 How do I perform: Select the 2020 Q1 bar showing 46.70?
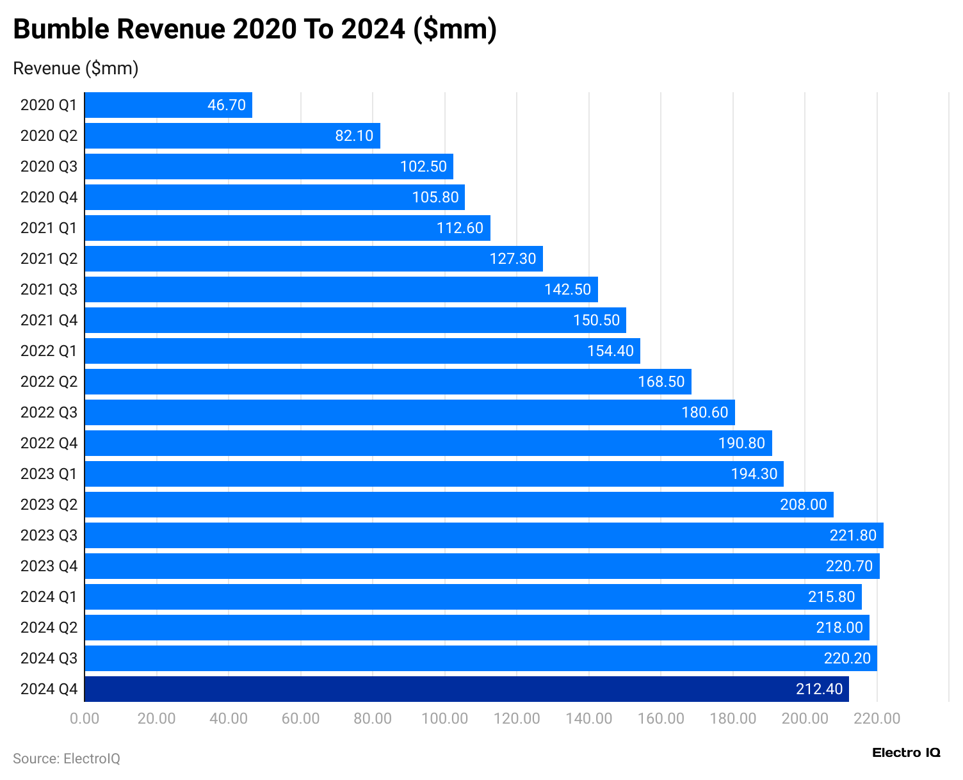tap(168, 105)
